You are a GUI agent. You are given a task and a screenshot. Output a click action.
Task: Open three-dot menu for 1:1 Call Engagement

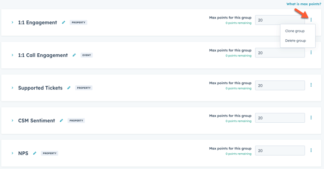point(311,52)
